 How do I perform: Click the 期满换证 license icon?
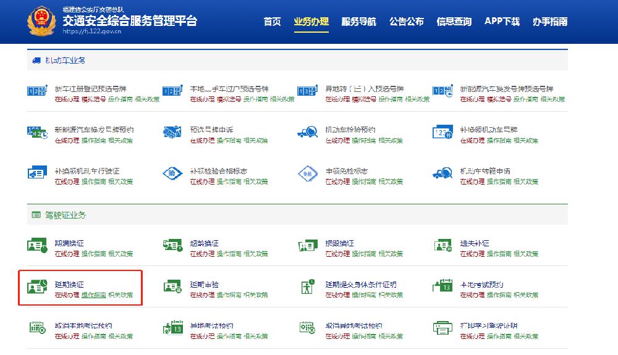point(37,245)
